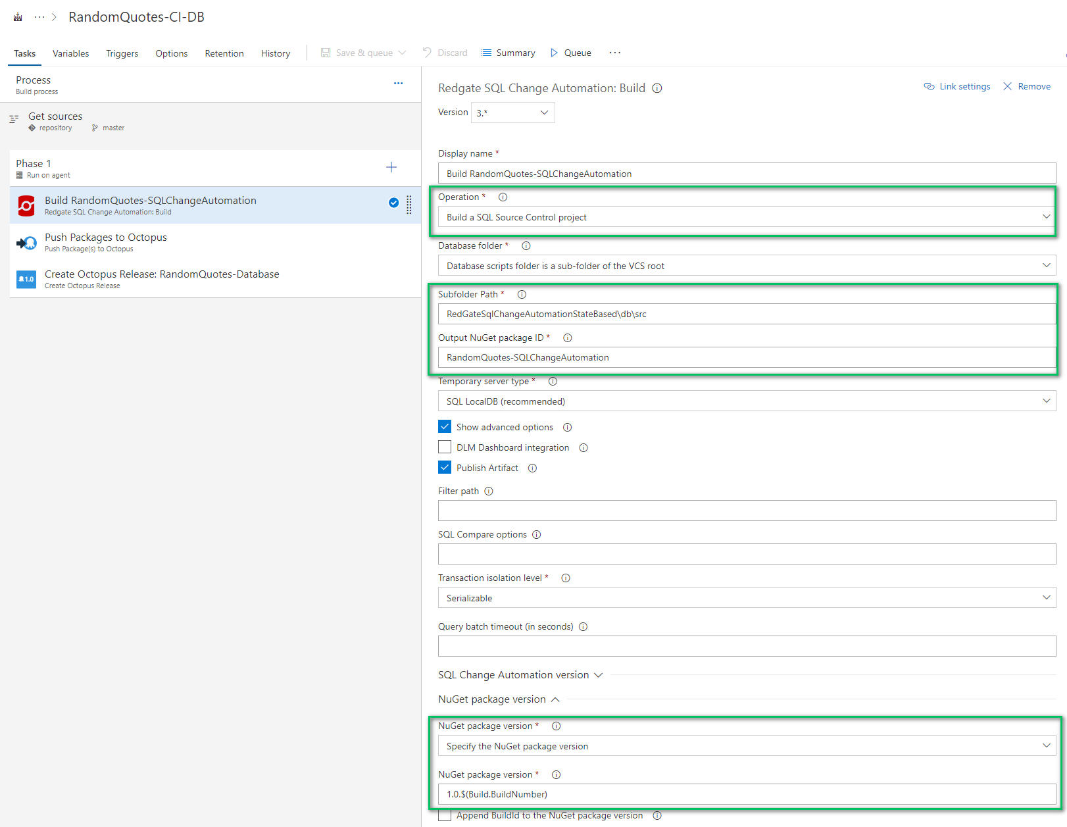Click the Queue button

pyautogui.click(x=570, y=53)
